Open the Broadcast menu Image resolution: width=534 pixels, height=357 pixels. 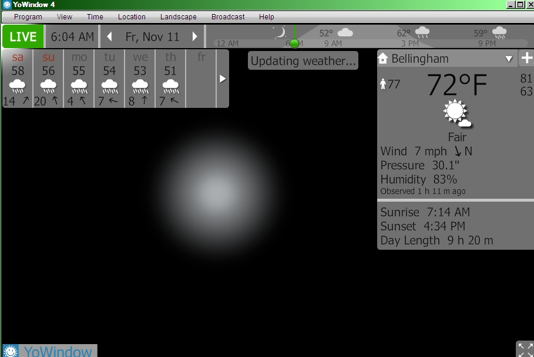(x=228, y=17)
